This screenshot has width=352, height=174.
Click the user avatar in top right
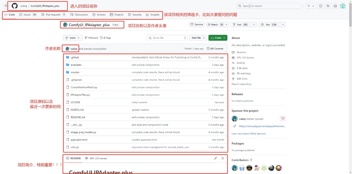pyautogui.click(x=343, y=6)
